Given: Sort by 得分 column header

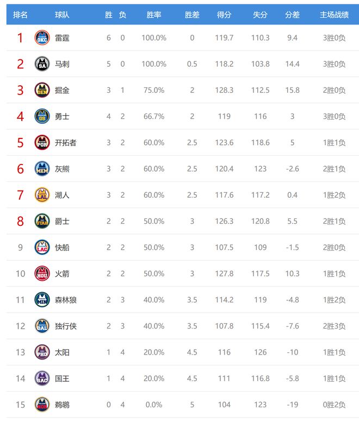Looking at the screenshot, I should point(224,15).
